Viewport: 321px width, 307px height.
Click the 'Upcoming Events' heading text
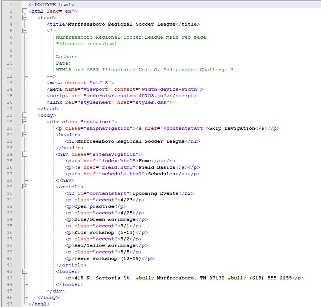pos(156,193)
